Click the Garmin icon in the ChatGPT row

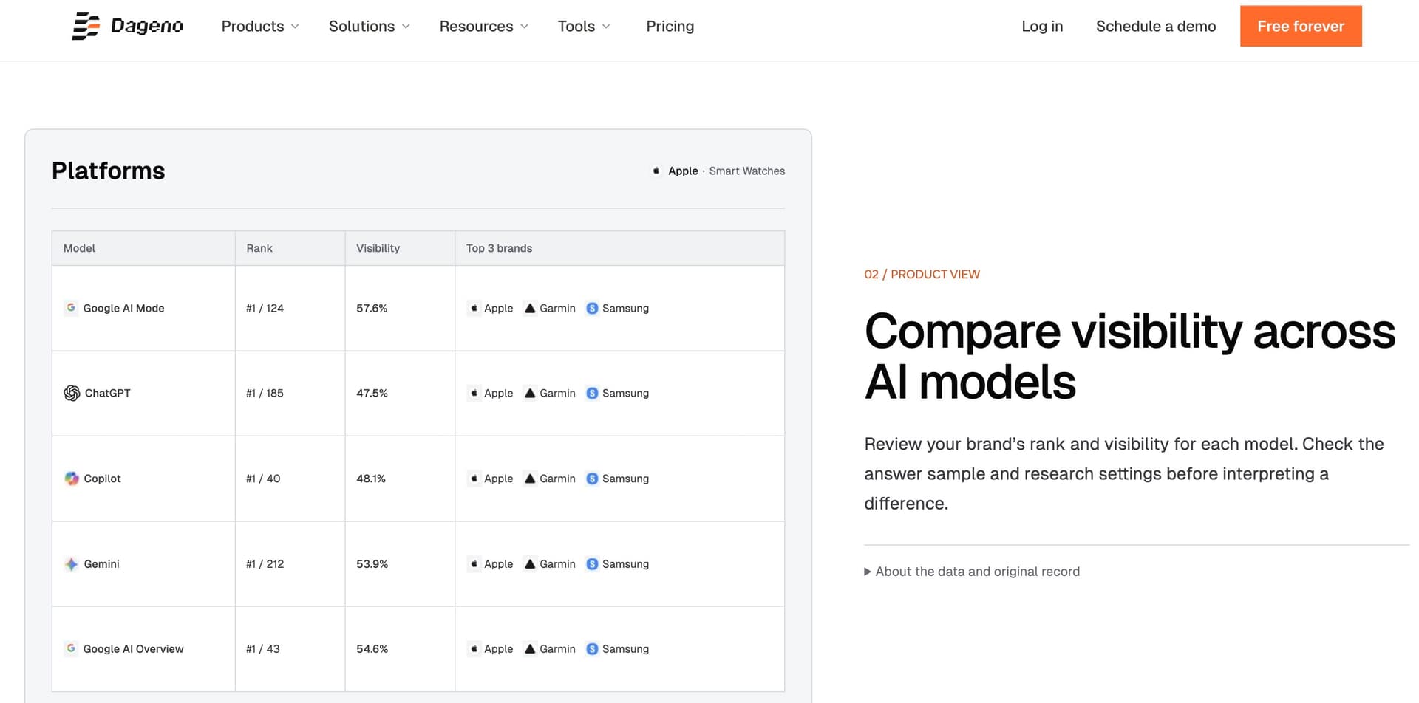click(x=530, y=393)
